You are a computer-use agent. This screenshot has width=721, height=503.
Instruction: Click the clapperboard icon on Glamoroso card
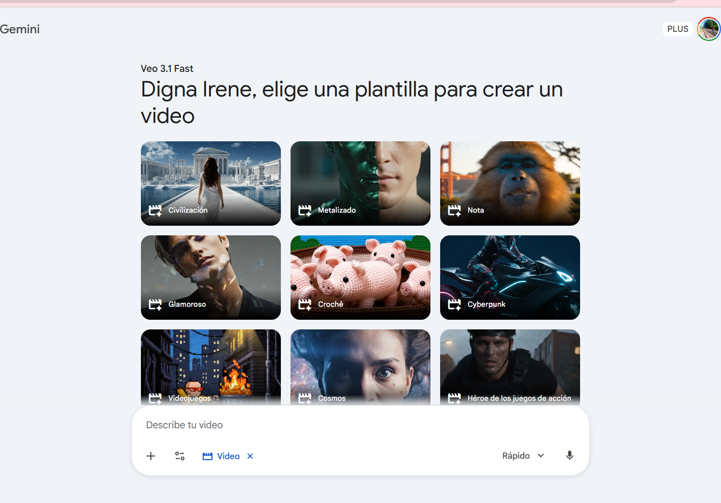click(x=155, y=304)
